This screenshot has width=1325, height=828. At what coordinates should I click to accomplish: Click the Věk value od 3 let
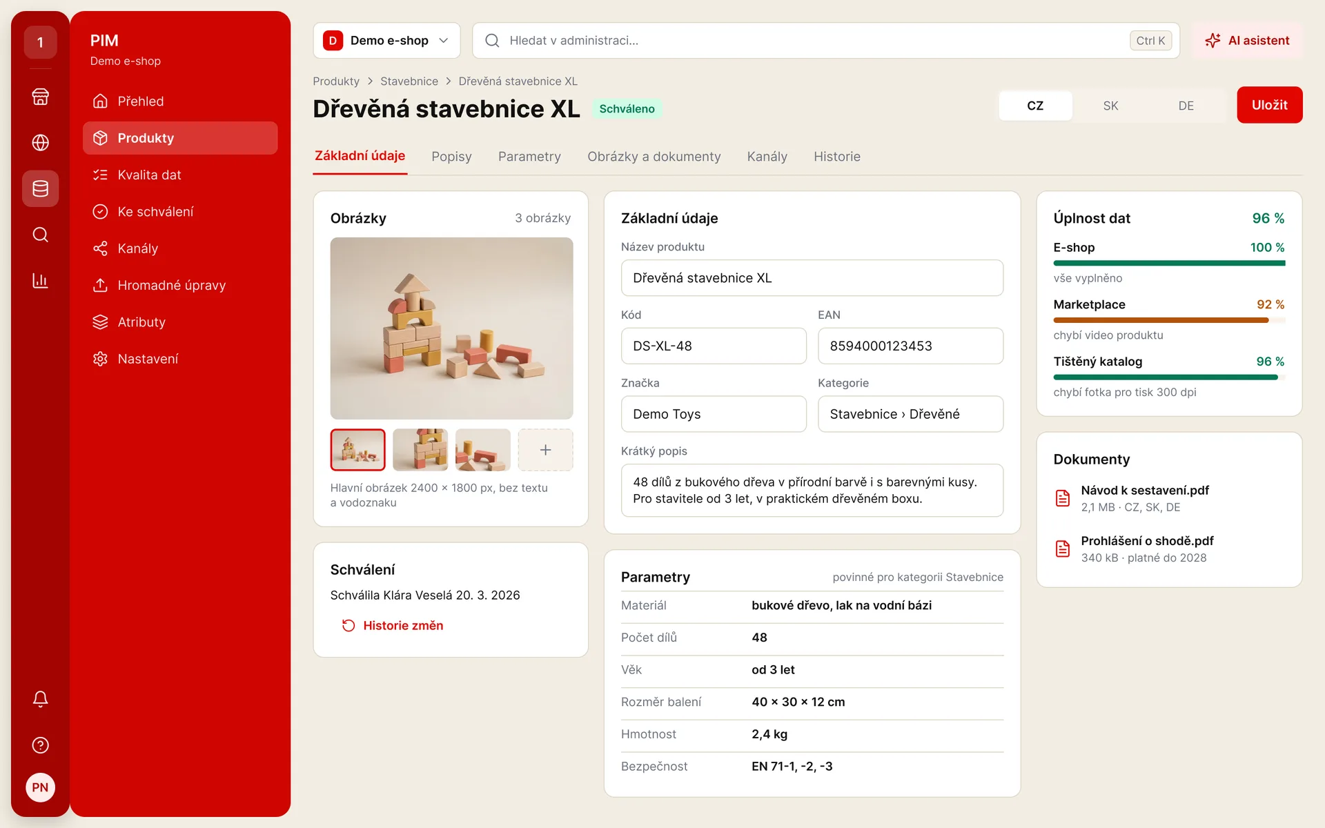773,670
